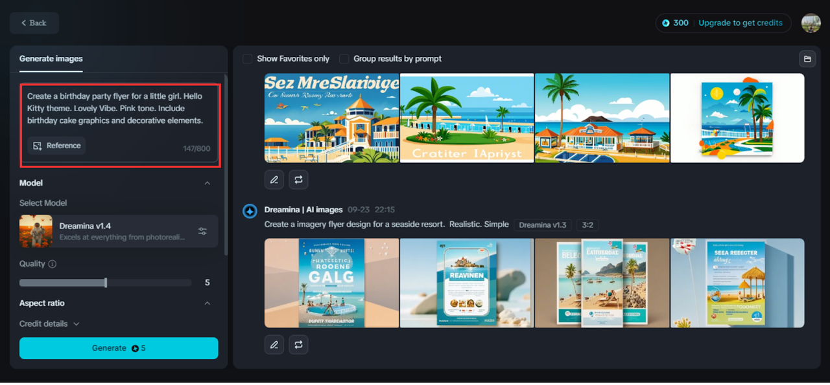The height and width of the screenshot is (385, 830).
Task: Open the Cratiter IApriyst palm tree image
Action: [x=467, y=118]
